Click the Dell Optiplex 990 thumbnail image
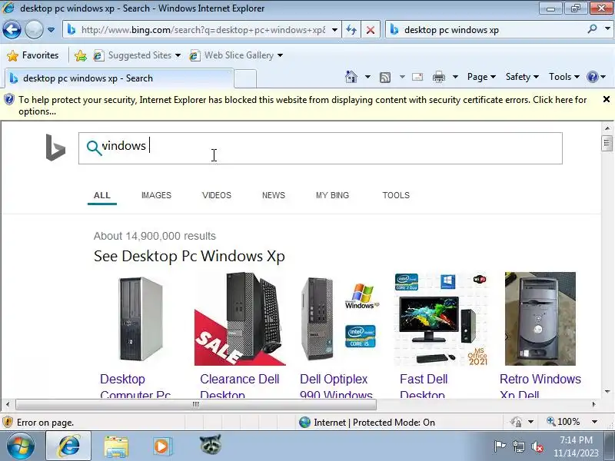This screenshot has width=615, height=461. pos(340,319)
